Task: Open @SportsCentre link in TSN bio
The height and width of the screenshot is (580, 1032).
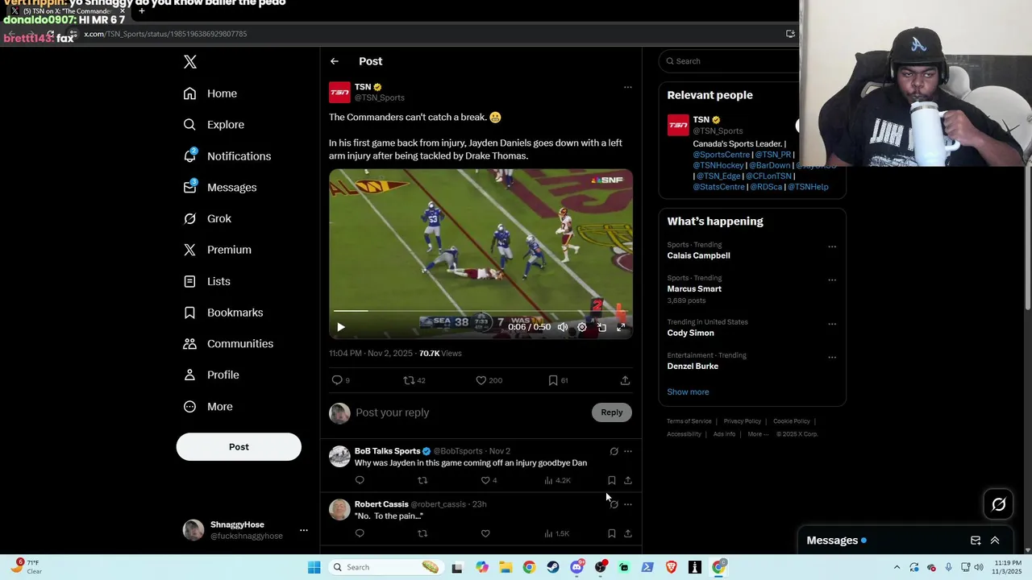Action: pos(721,155)
